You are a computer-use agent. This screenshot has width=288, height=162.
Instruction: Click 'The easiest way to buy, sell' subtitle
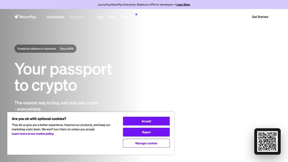click(x=56, y=106)
